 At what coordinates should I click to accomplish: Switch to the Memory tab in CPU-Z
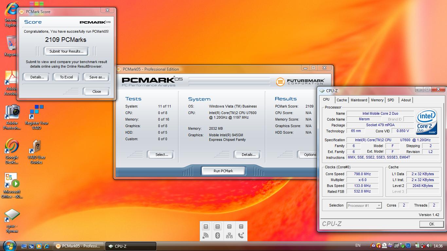[377, 100]
